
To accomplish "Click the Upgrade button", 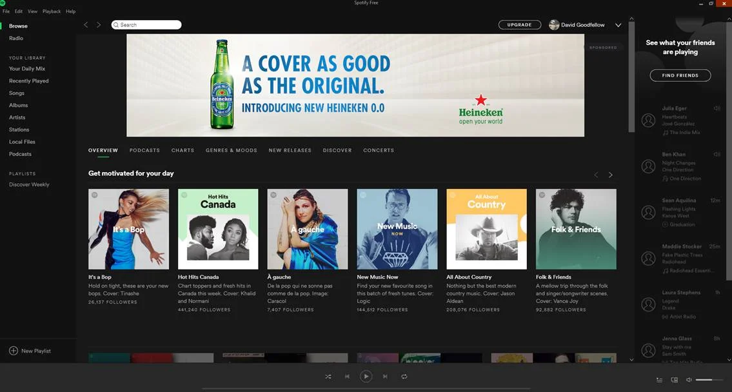I will tap(520, 24).
